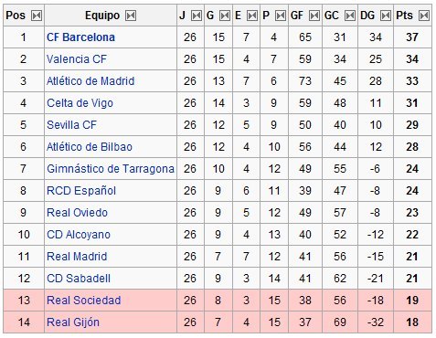Sort by G wins column icon
This screenshot has width=436, height=338.
[x=225, y=16]
